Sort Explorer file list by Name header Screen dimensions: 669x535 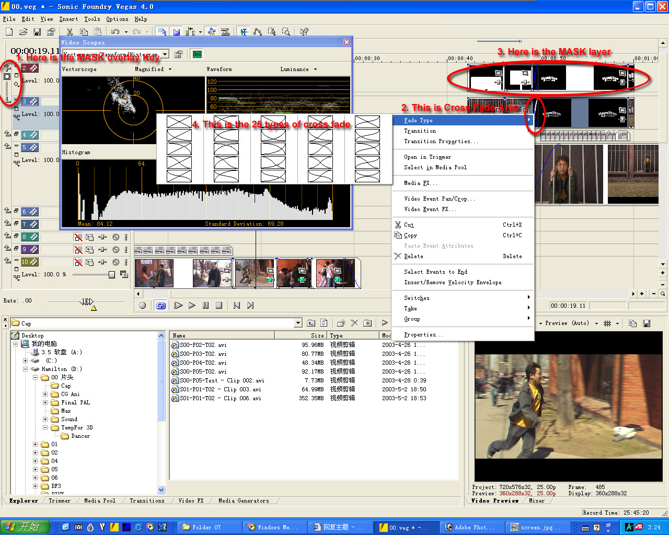click(222, 335)
